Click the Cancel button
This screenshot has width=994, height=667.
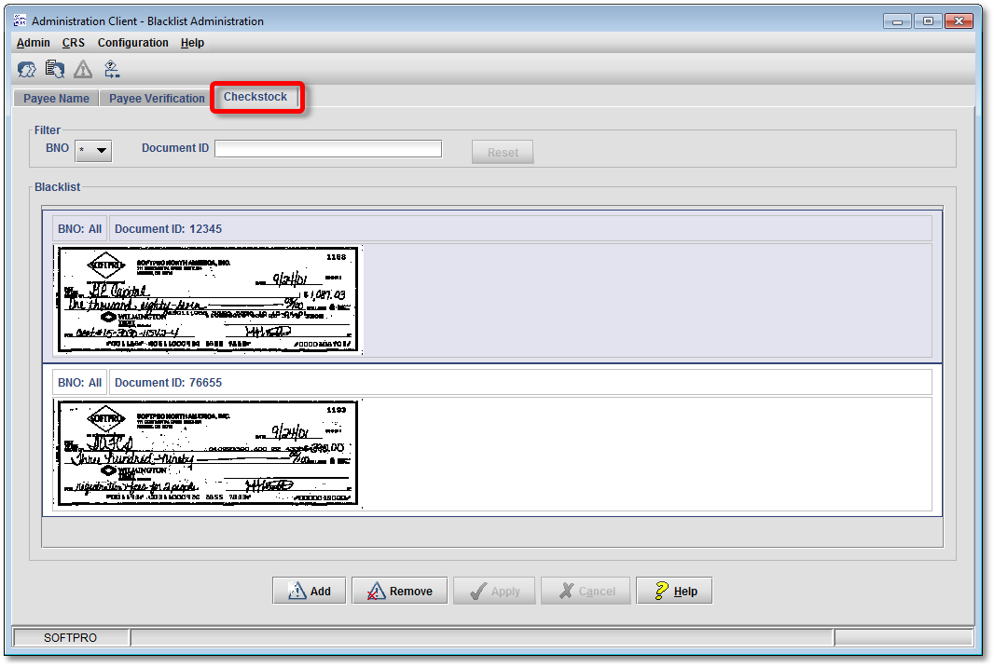click(x=585, y=591)
